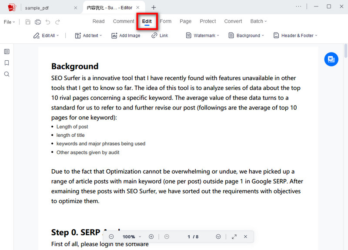Switch to the Page tab
This screenshot has height=250, width=348.
[186, 21]
